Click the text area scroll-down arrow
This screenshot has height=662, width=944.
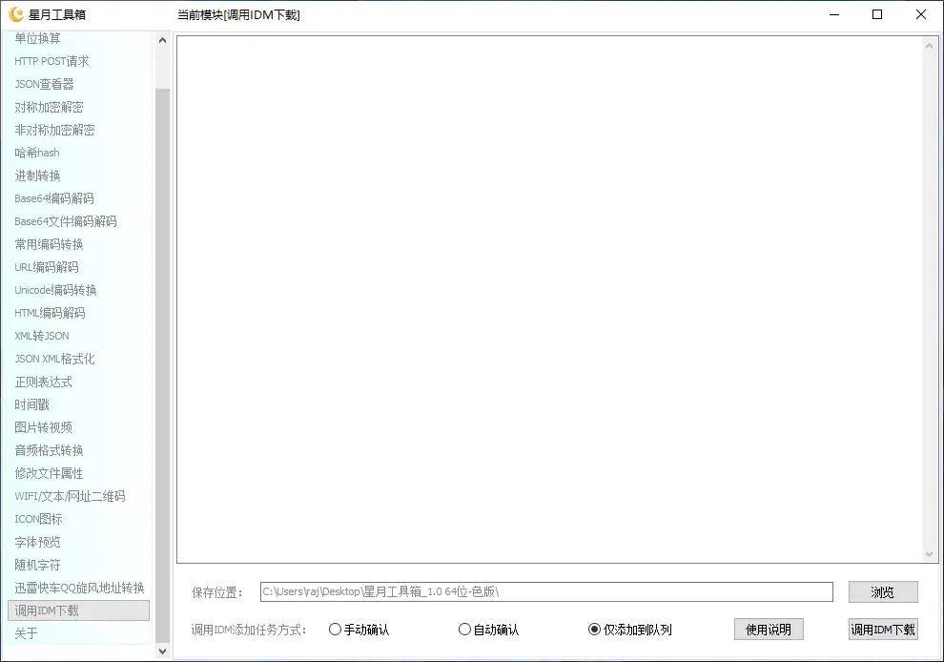pos(930,554)
